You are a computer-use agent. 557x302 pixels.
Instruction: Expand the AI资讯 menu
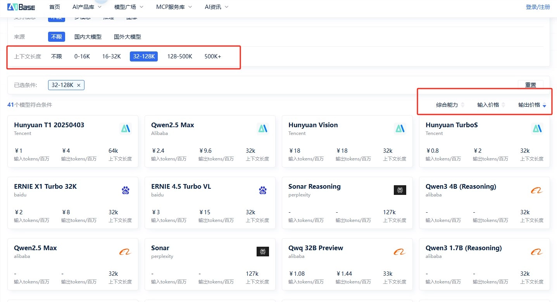click(217, 7)
